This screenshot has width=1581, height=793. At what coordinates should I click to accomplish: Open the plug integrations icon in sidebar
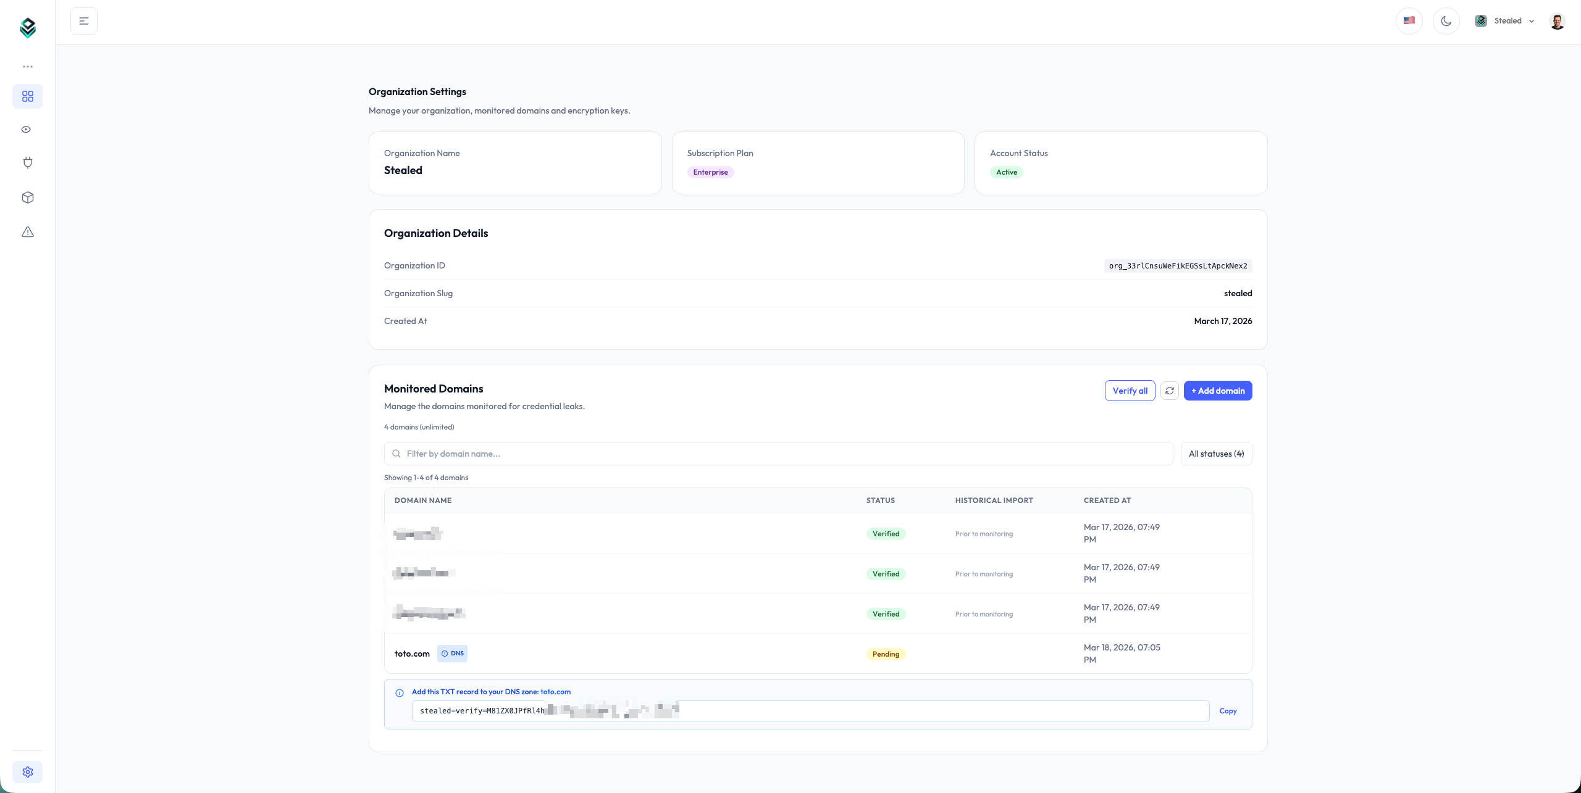pos(27,162)
